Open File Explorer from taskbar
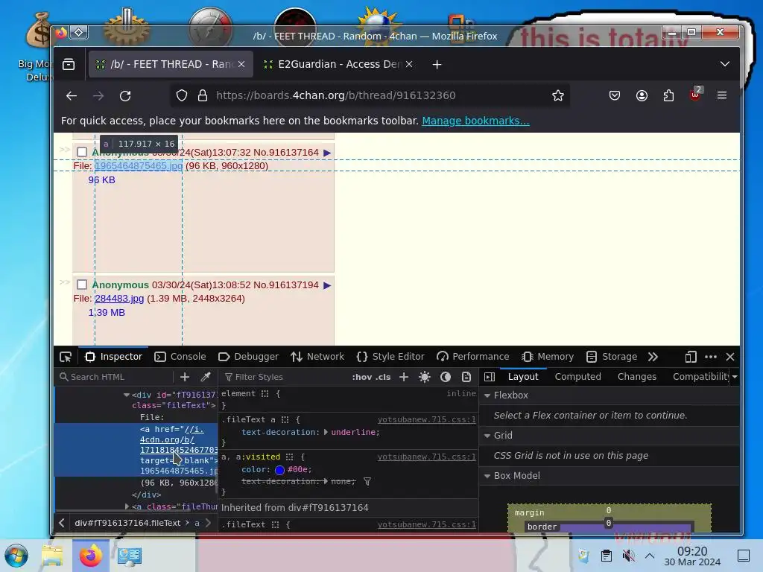The height and width of the screenshot is (572, 763). click(52, 556)
